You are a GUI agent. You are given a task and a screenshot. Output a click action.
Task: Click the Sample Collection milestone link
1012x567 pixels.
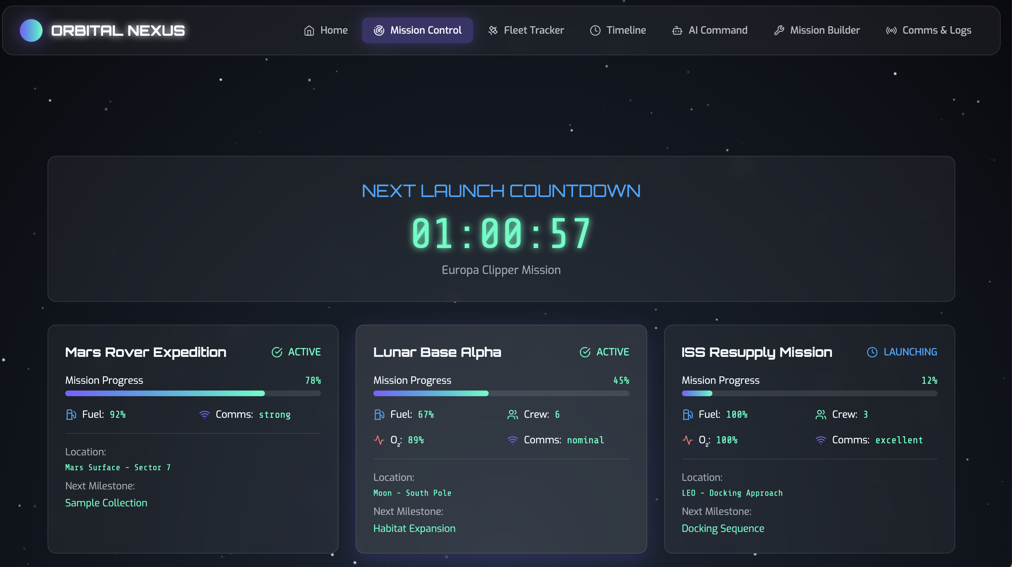click(x=106, y=503)
